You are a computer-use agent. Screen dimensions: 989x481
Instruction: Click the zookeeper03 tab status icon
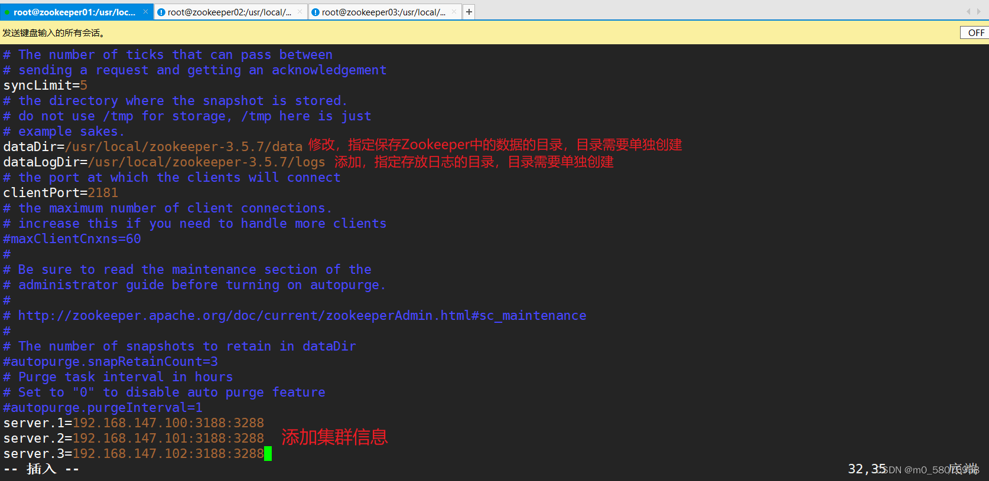click(315, 12)
